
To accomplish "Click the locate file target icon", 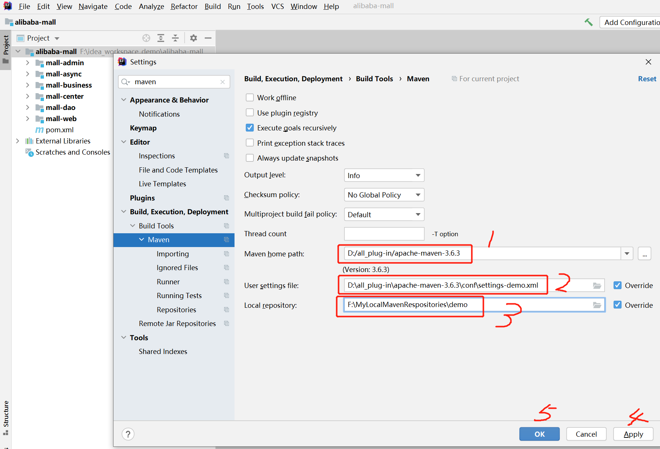I will 146,38.
